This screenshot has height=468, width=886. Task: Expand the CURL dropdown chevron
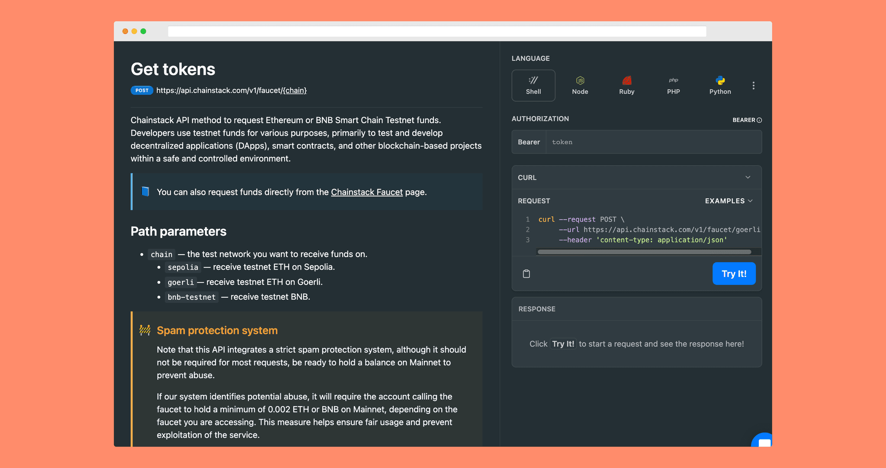coord(748,178)
